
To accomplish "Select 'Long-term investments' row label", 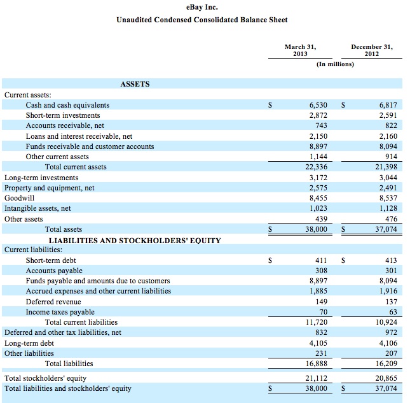I will point(41,178).
